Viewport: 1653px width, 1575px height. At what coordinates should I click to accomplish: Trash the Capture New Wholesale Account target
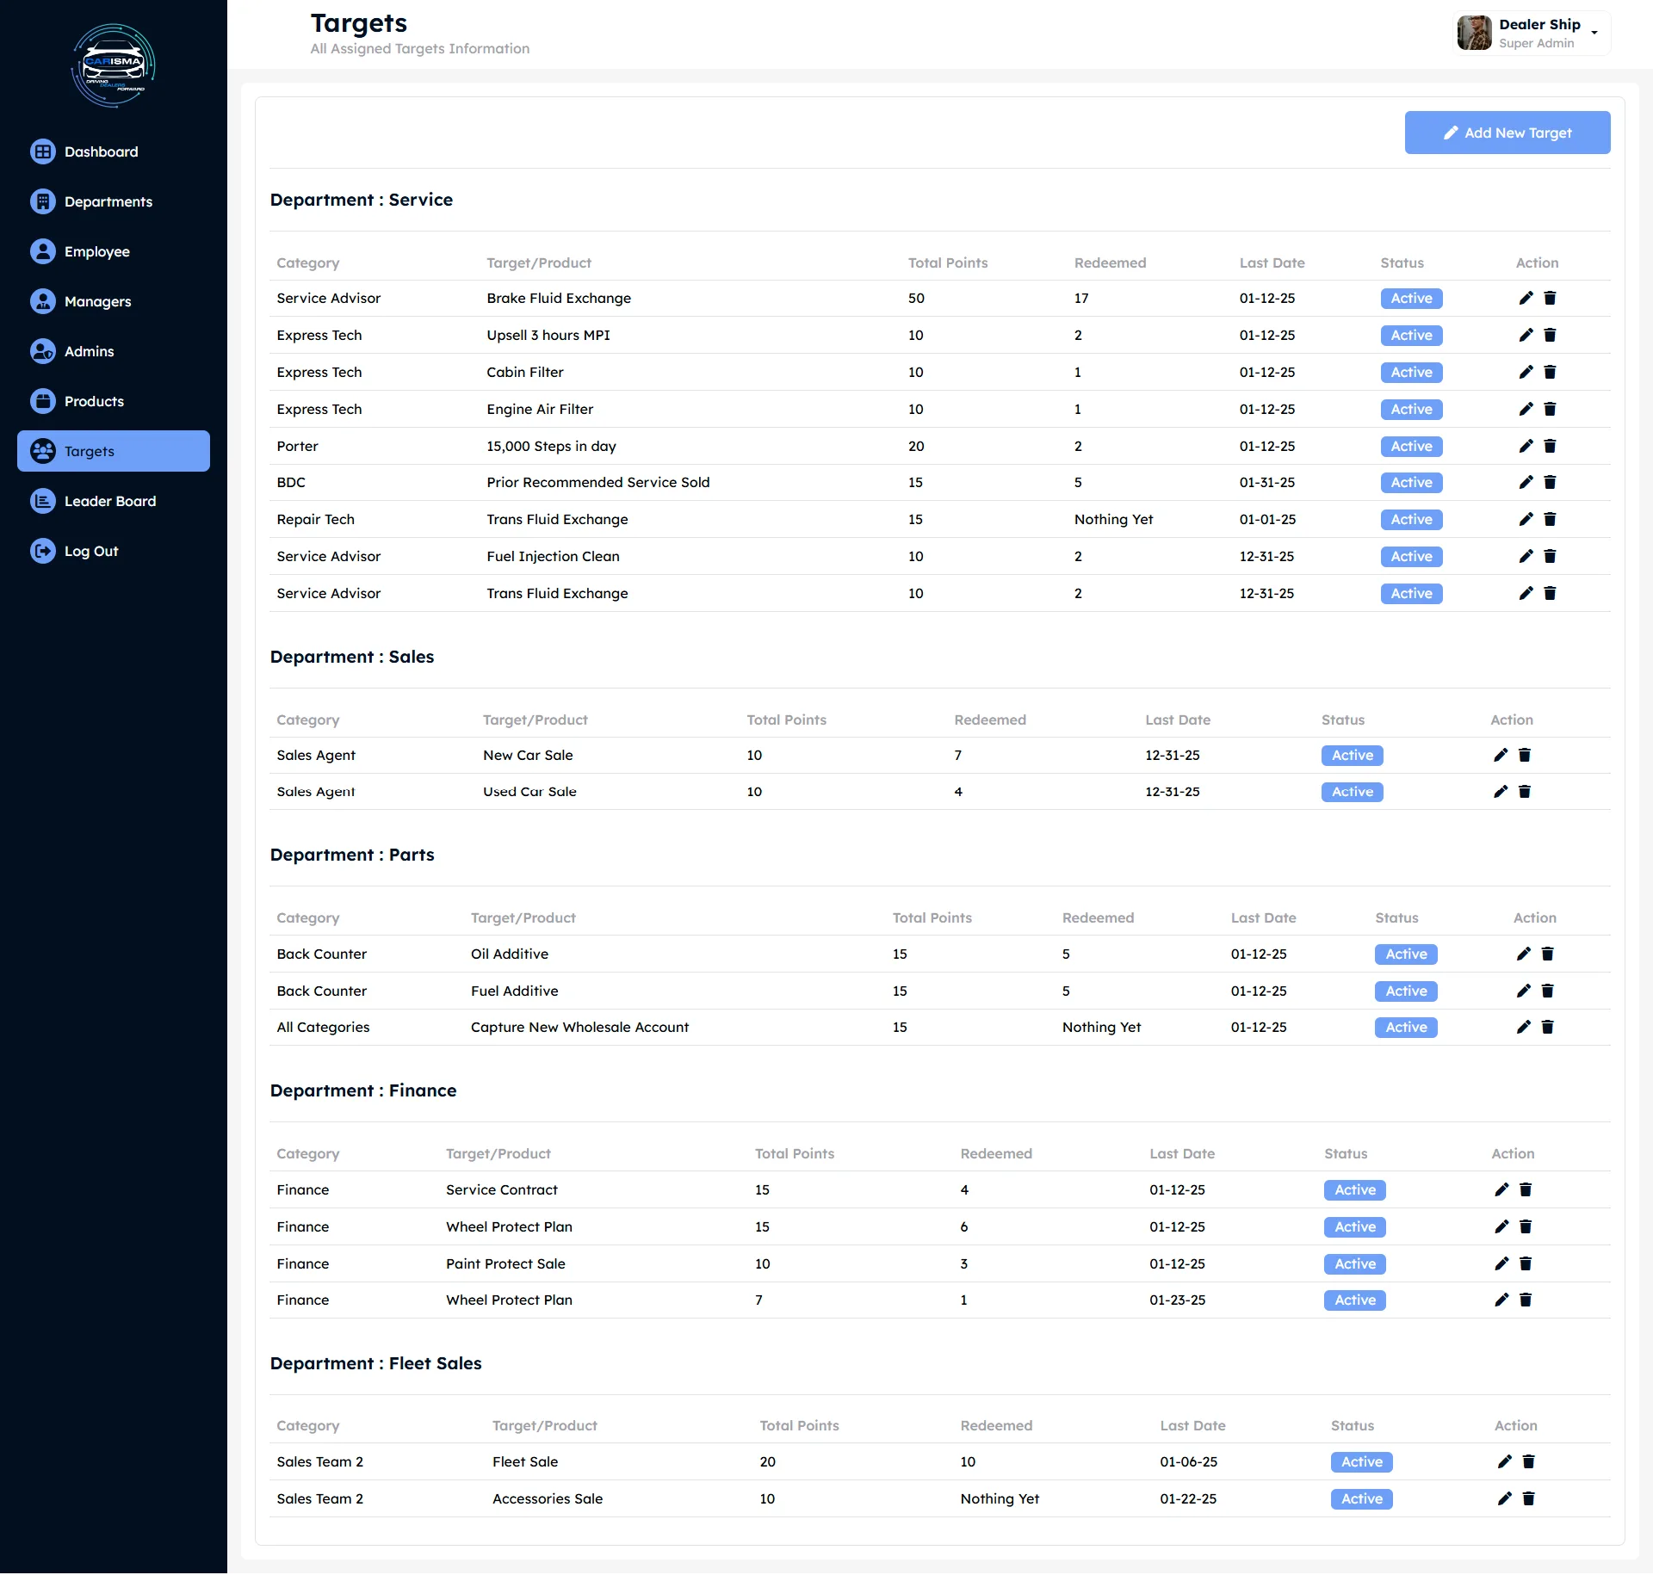pos(1547,1027)
